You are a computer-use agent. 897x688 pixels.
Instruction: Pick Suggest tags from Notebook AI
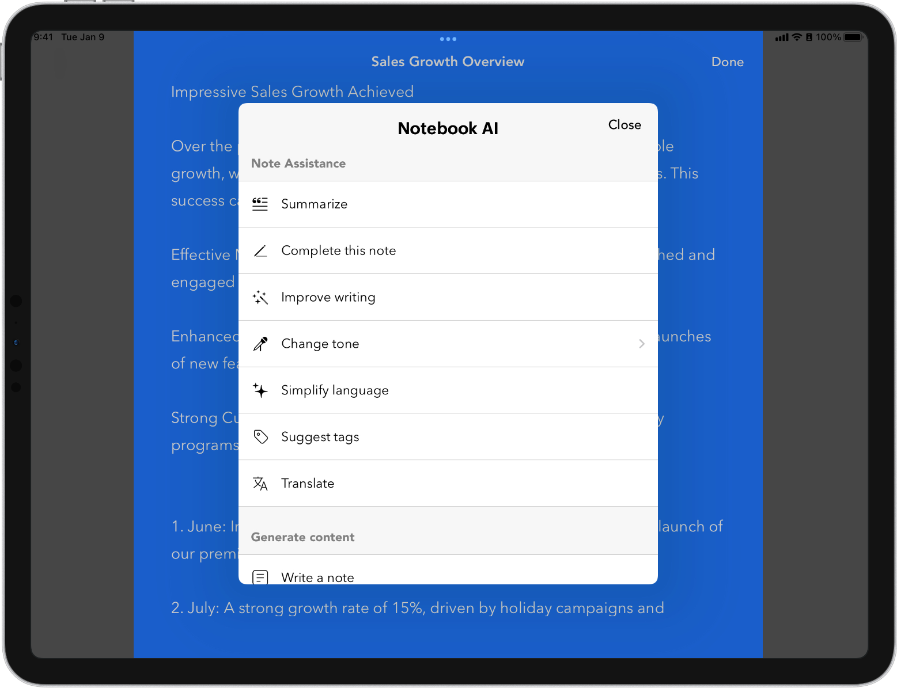320,437
